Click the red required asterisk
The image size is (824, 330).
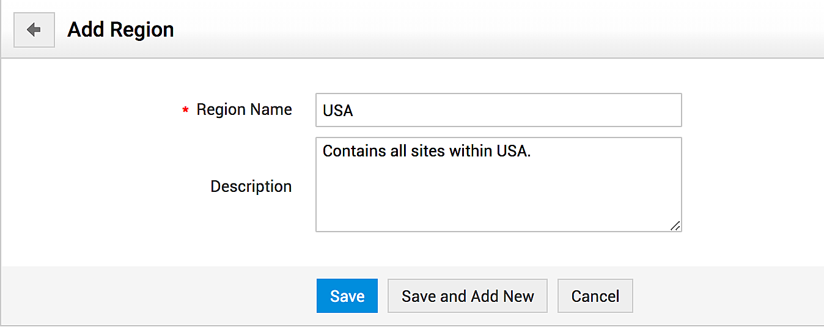coord(185,111)
